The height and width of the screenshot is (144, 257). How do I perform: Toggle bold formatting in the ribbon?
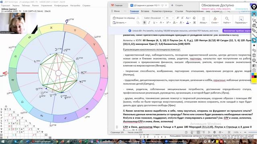coord(145,22)
